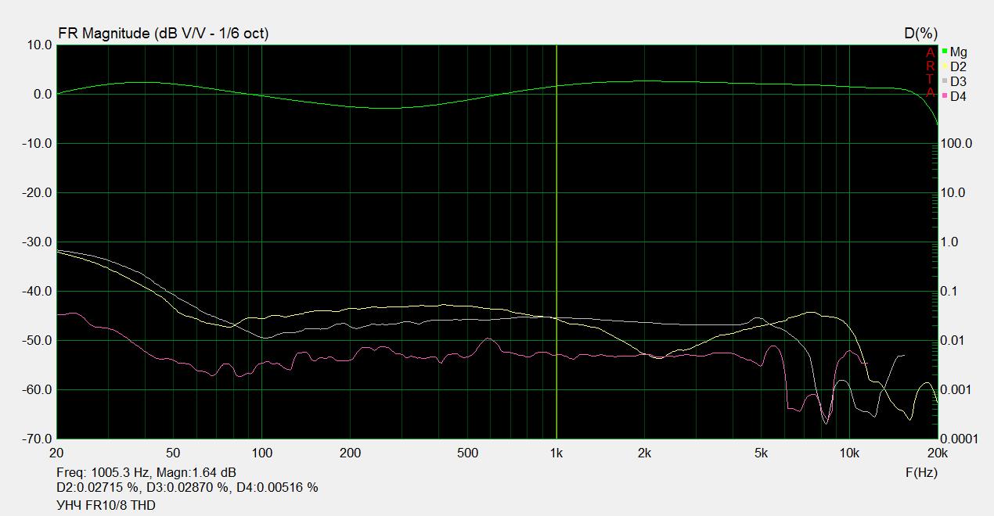Click the 'FR Magnitude (dB V/V - 1/6 oct)' title
The height and width of the screenshot is (516, 994).
(164, 34)
